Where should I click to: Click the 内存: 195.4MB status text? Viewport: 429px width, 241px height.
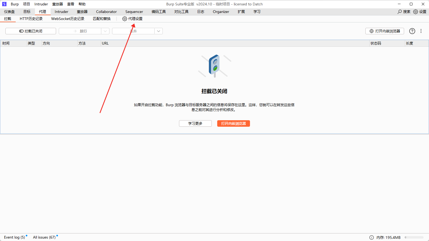(388, 237)
